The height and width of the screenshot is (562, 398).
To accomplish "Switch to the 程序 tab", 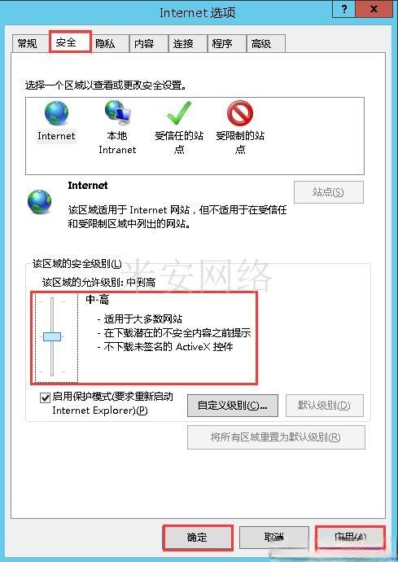I will pos(222,44).
